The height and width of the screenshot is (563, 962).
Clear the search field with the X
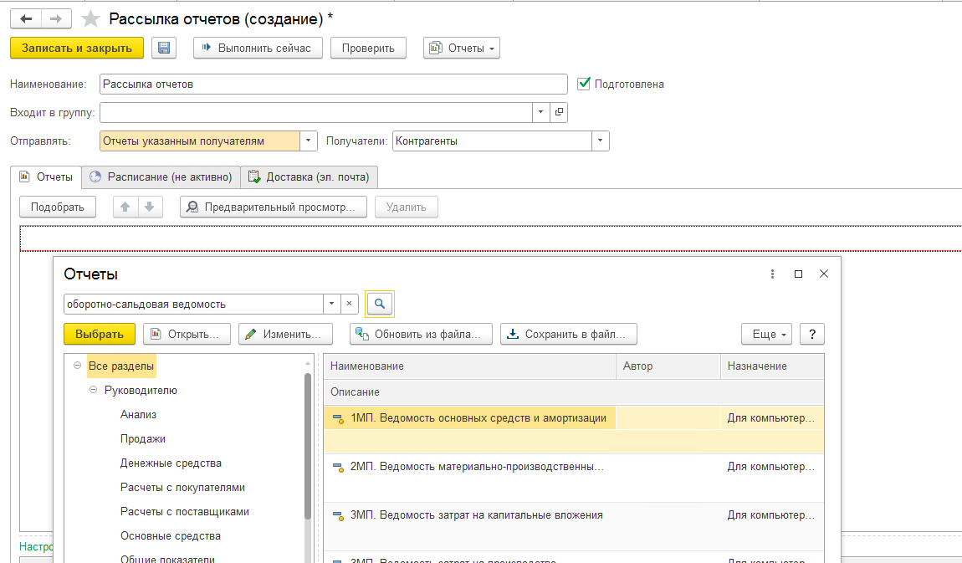[x=349, y=304]
